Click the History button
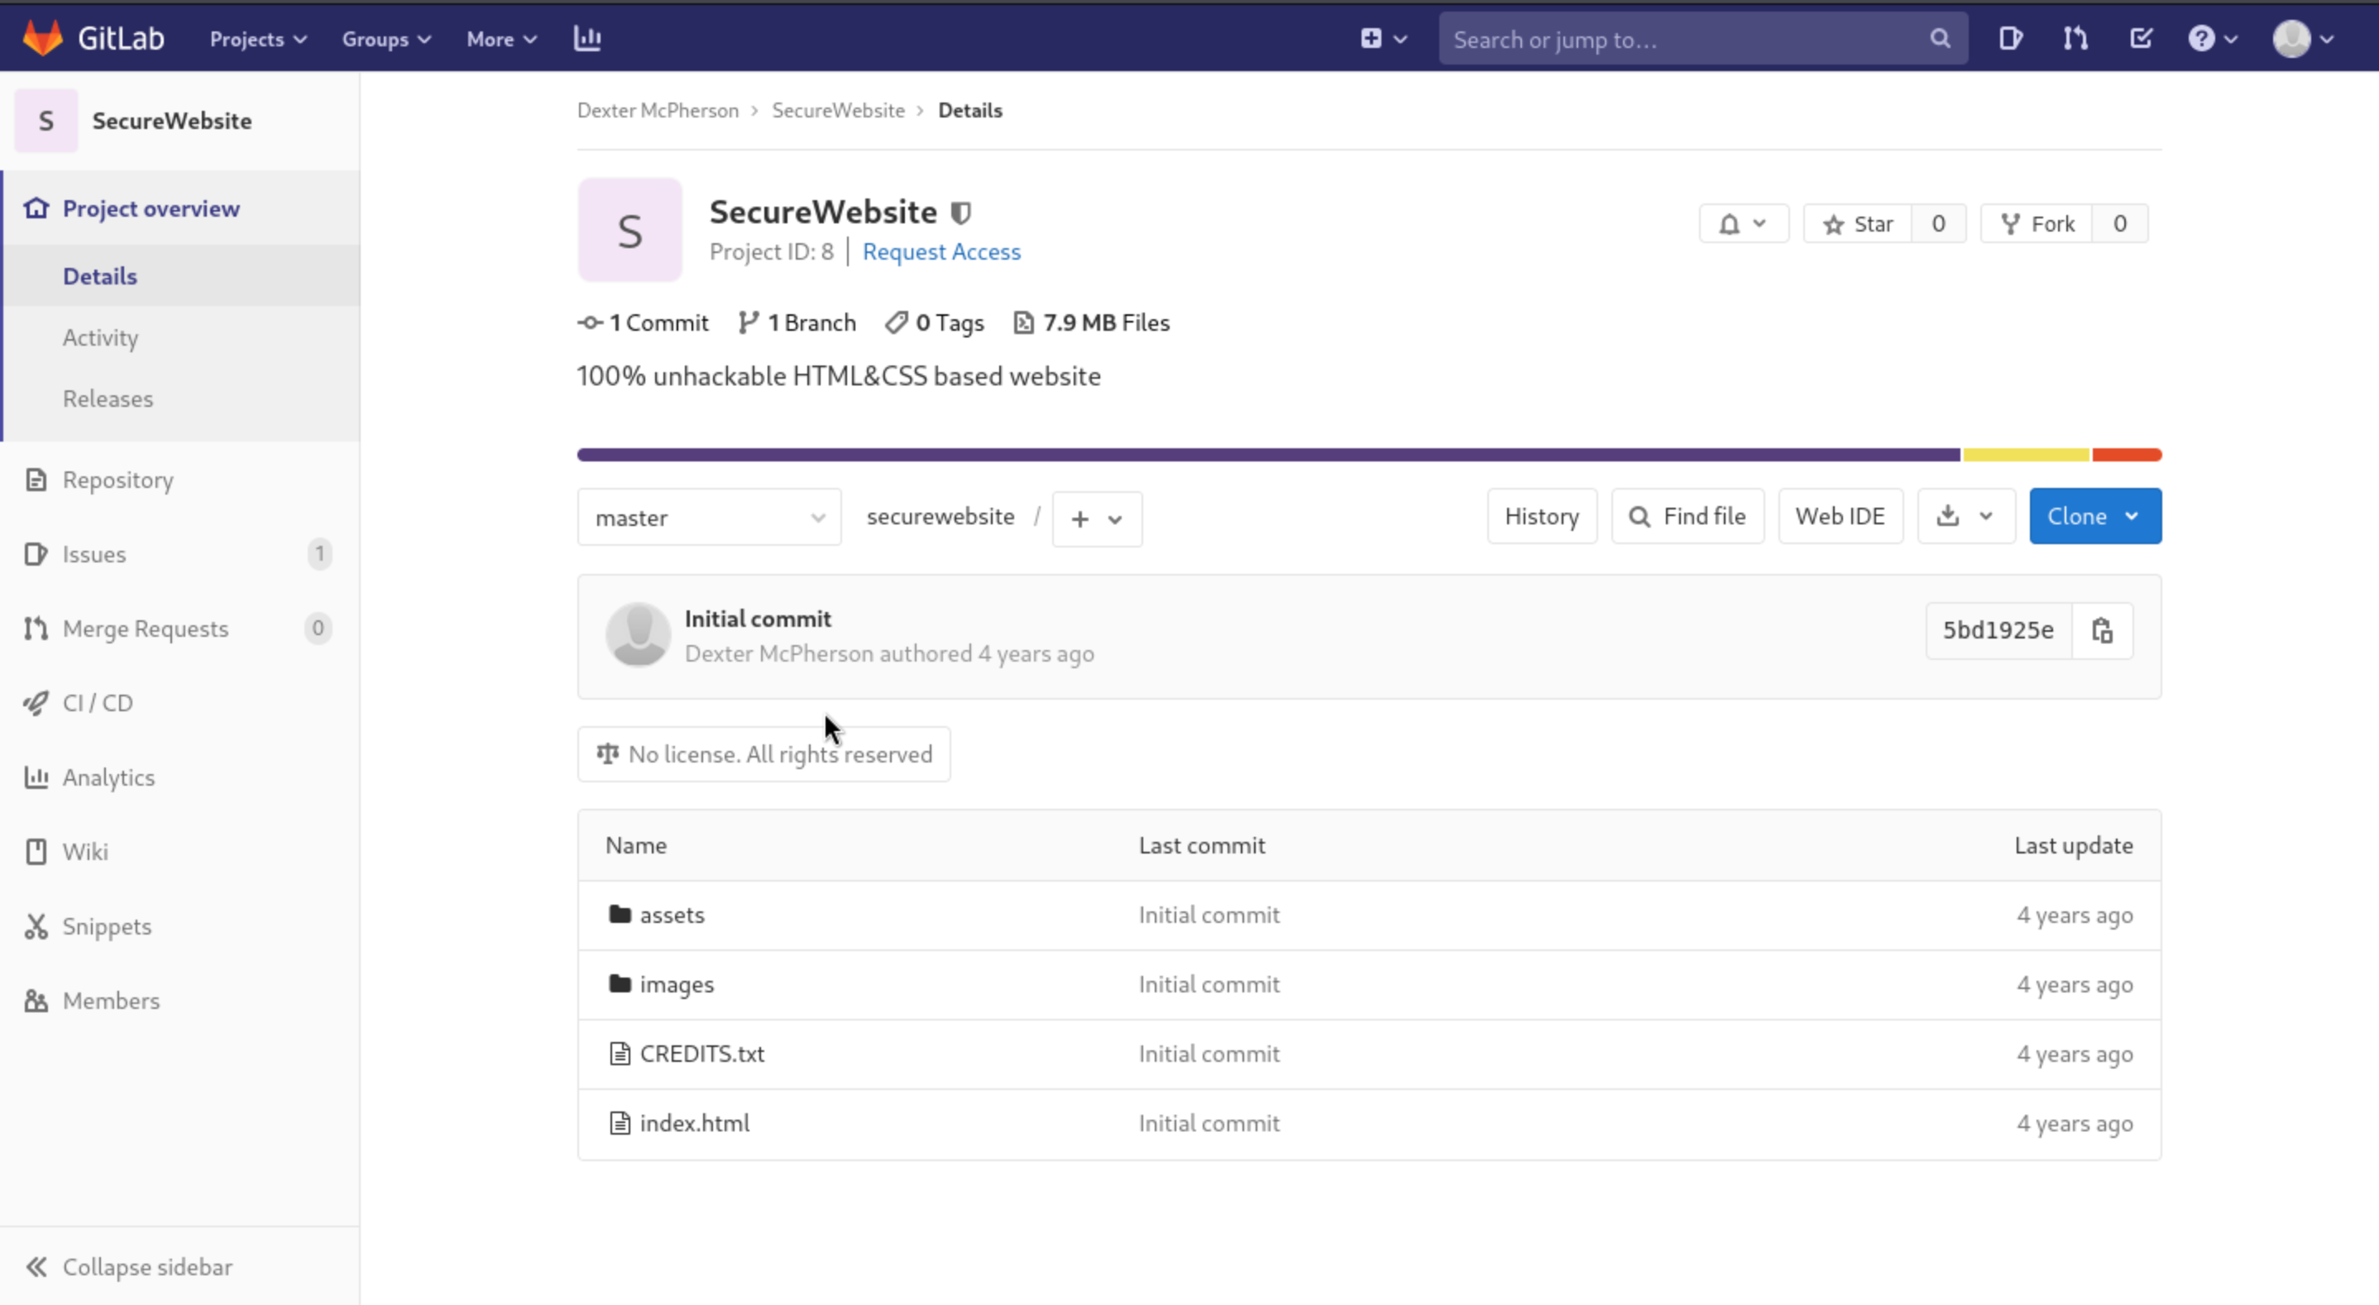 click(1540, 516)
